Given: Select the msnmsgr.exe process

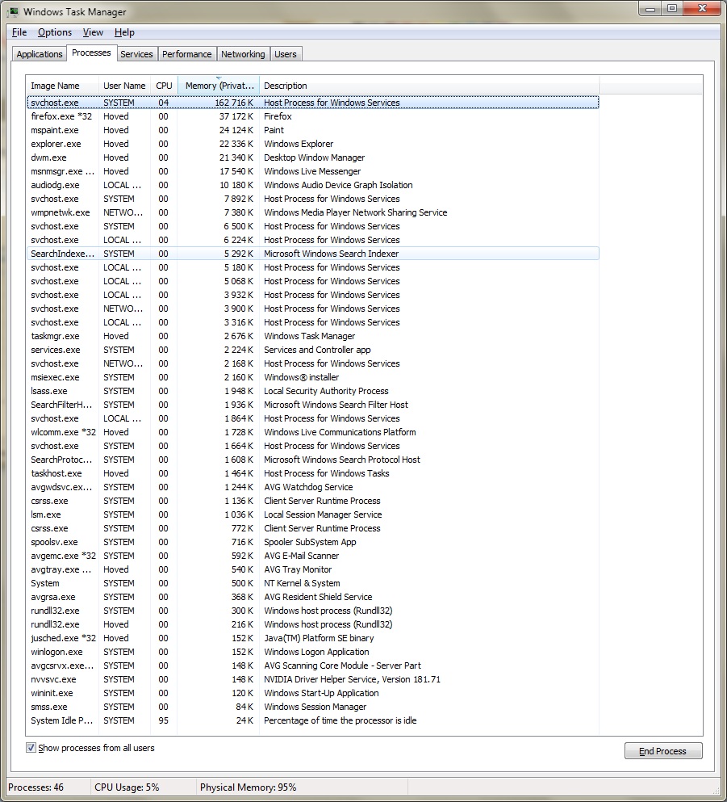Looking at the screenshot, I should [x=312, y=171].
